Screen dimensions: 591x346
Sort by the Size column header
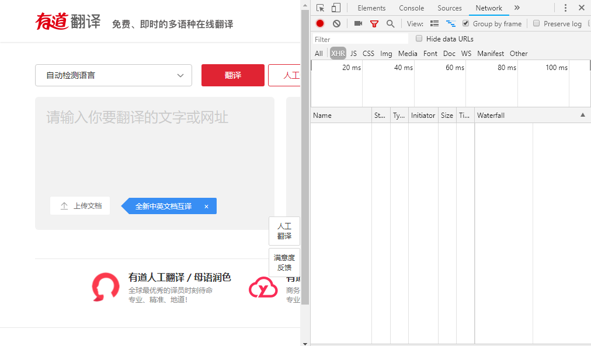pos(447,115)
